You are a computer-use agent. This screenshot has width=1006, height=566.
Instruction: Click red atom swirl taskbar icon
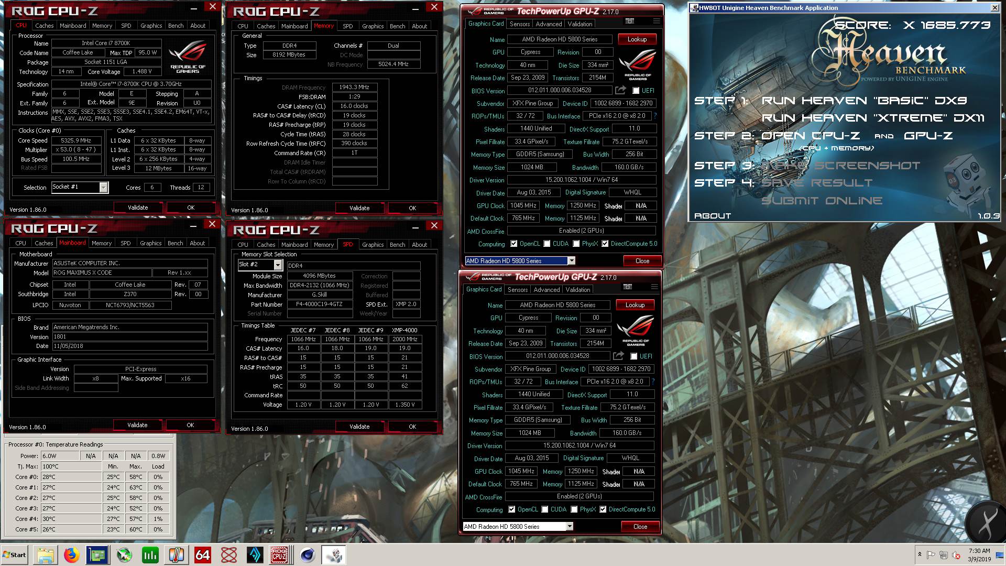pyautogui.click(x=229, y=555)
